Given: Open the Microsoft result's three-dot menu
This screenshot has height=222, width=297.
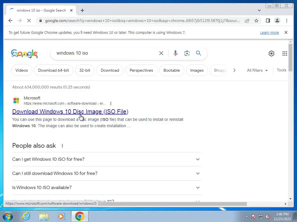Looking at the screenshot, I should pyautogui.click(x=111, y=103).
